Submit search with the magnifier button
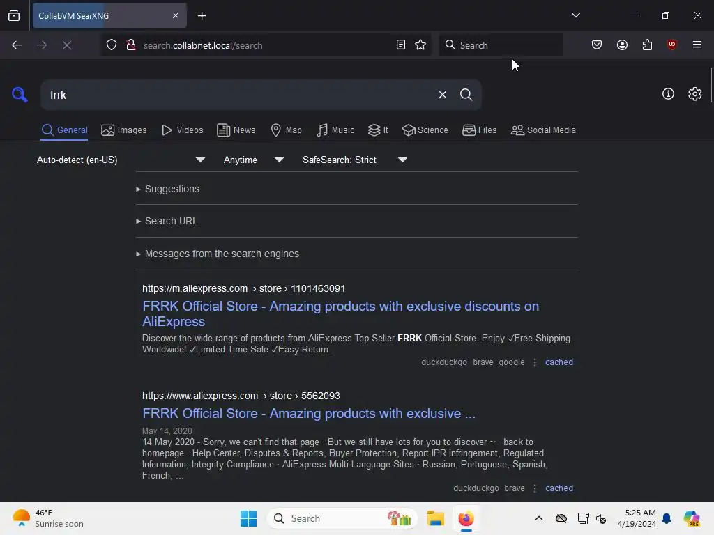The height and width of the screenshot is (535, 714). coord(466,95)
